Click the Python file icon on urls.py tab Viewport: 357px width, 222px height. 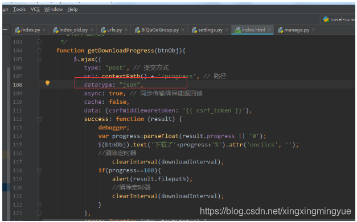104,30
